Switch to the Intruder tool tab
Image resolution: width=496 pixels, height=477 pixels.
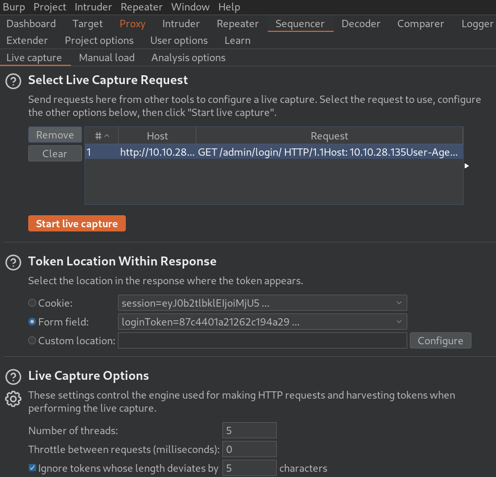(181, 24)
